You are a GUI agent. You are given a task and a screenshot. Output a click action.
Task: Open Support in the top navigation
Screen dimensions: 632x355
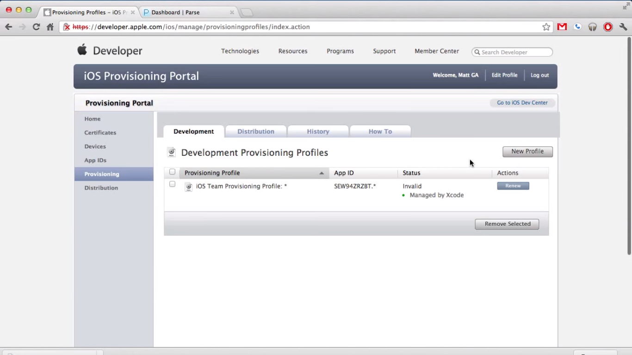[x=384, y=51]
